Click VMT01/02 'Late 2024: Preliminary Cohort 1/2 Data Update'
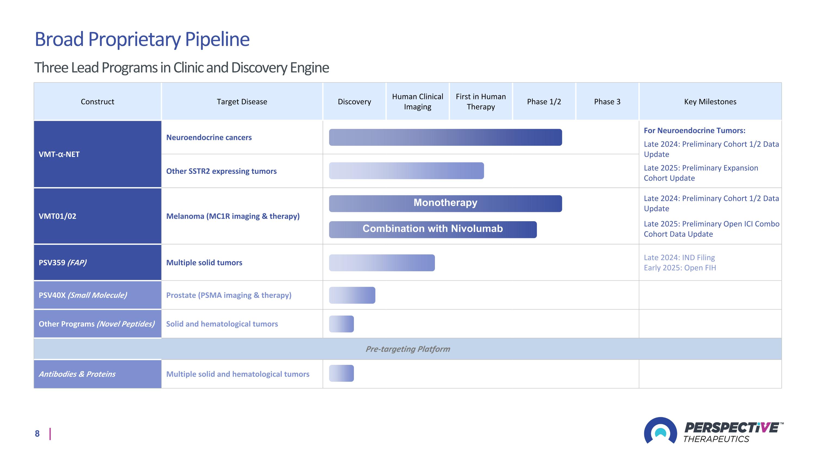816x459 pixels. pos(711,203)
